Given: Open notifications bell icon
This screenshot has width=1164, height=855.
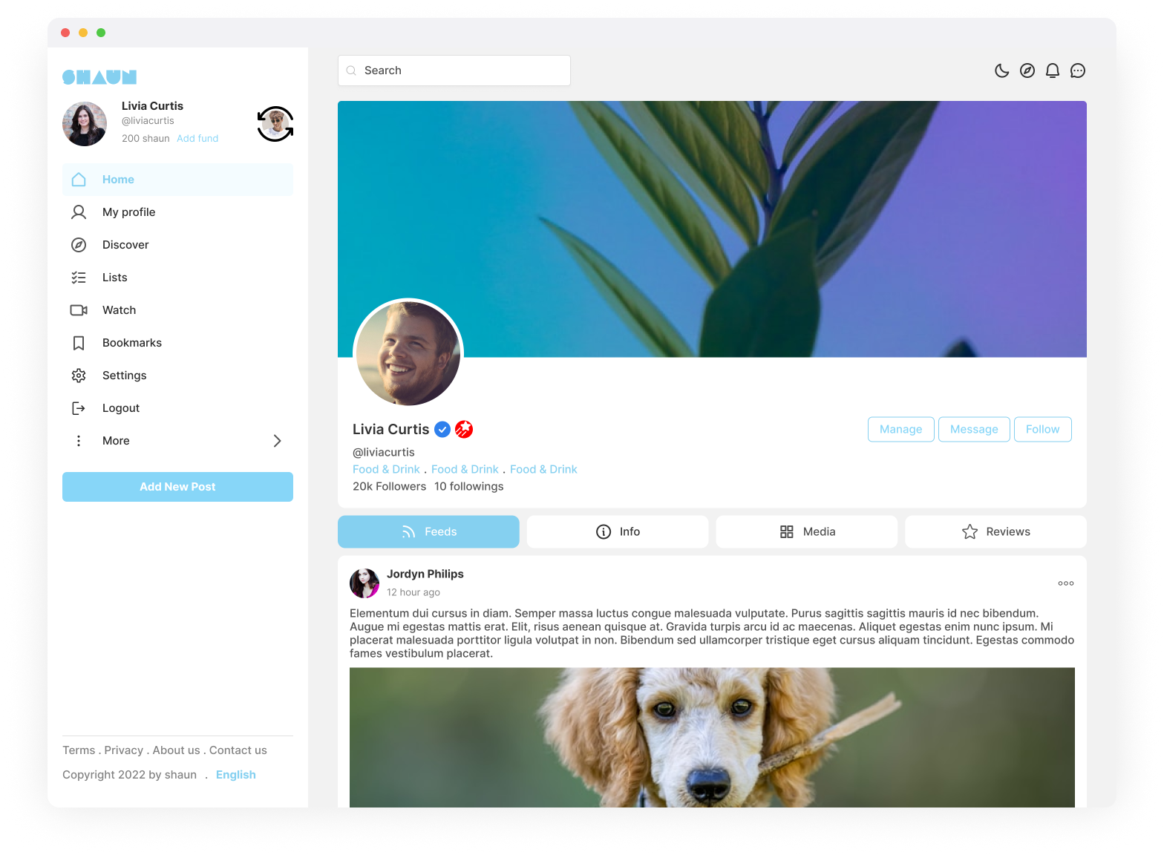Looking at the screenshot, I should pyautogui.click(x=1052, y=71).
